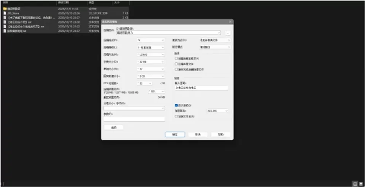The height and width of the screenshot is (187, 365).
Task: Uncheck the Show password checkbox
Action: click(x=176, y=106)
